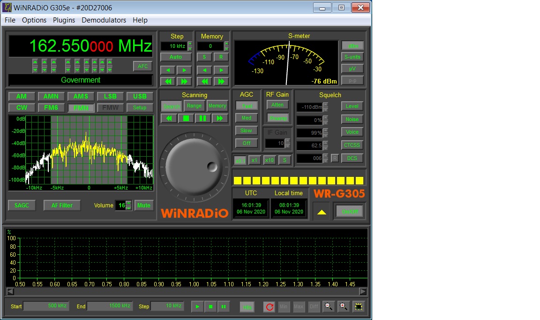
Task: Toggle the radio On/Off power button
Action: point(349,212)
